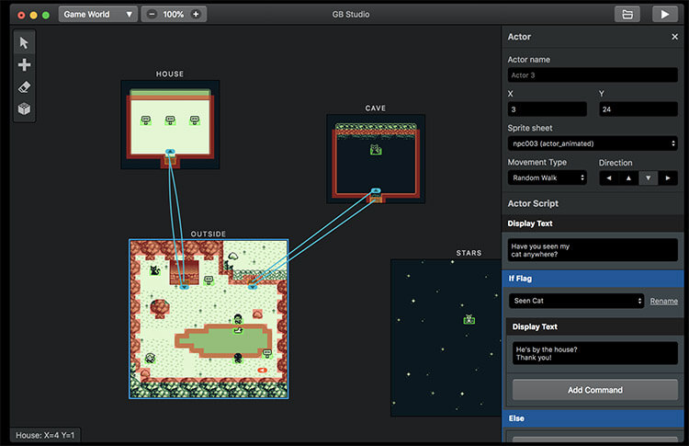Select the Cave scene
689x446 pixels.
(376, 159)
